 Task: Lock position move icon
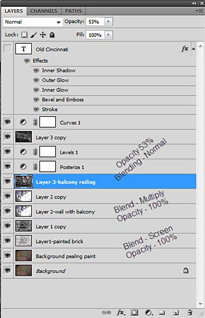43,35
